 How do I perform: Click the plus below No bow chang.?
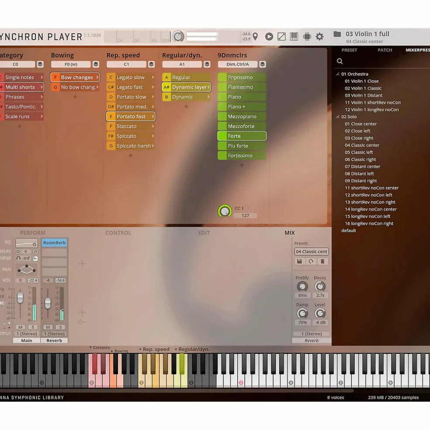pos(75,97)
